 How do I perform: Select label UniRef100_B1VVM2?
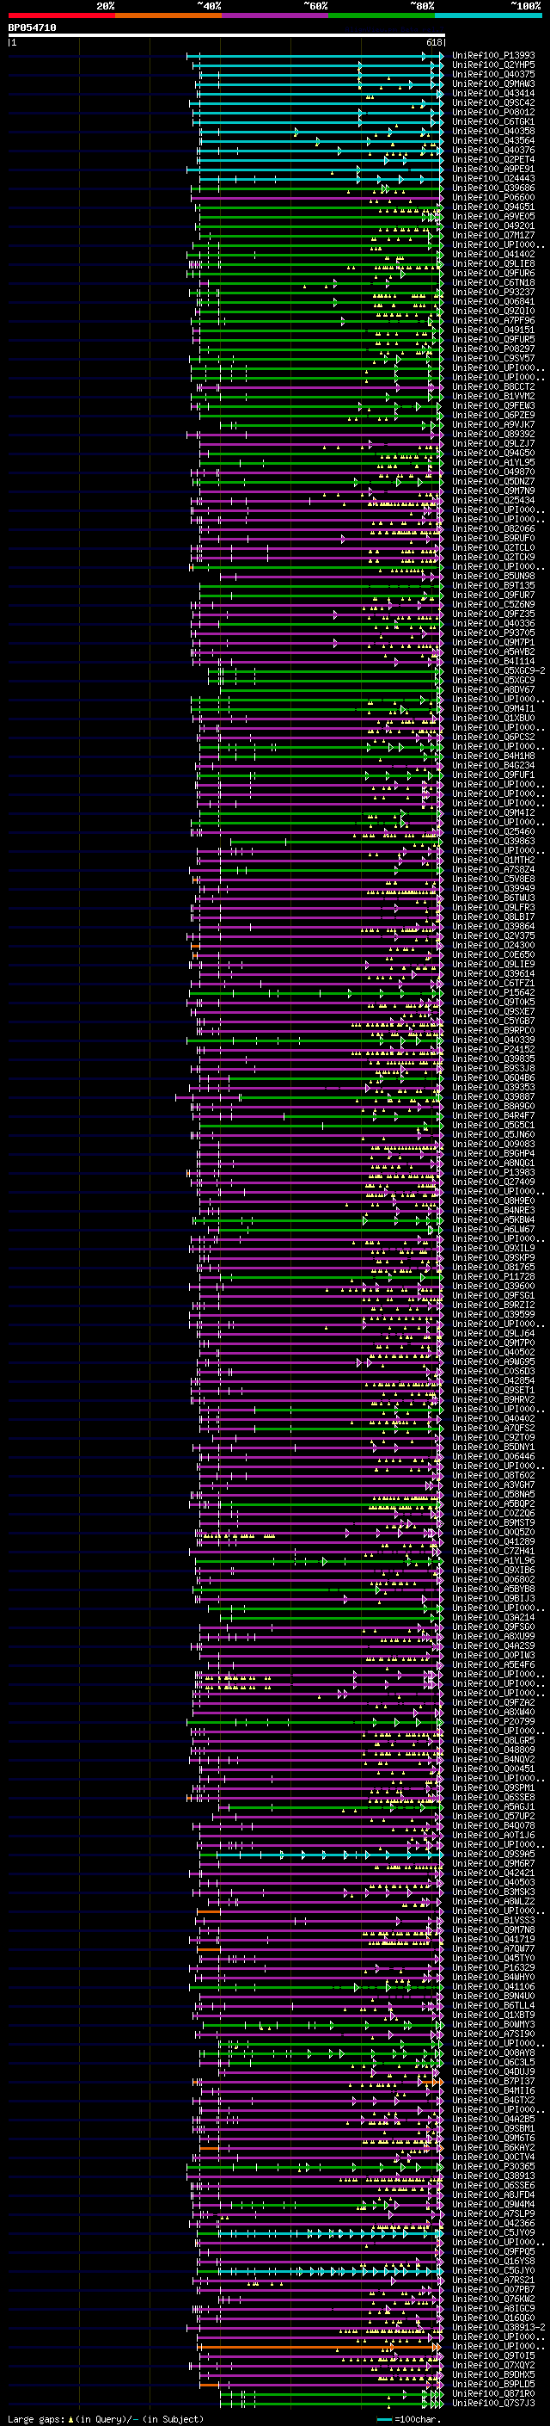tap(493, 397)
